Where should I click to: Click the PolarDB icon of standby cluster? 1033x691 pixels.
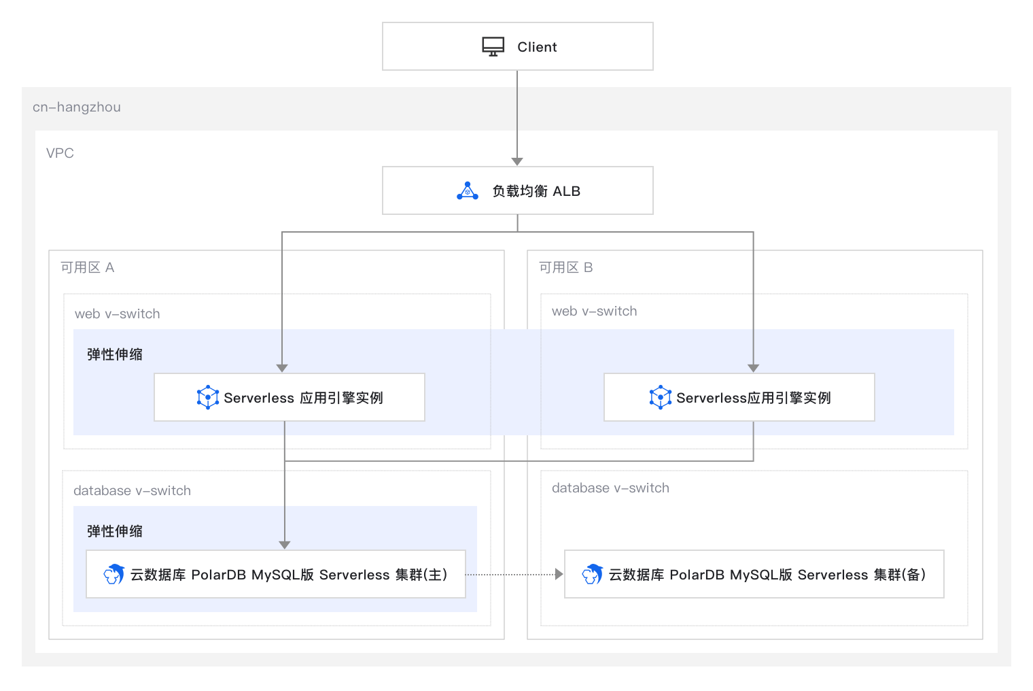[x=593, y=574]
